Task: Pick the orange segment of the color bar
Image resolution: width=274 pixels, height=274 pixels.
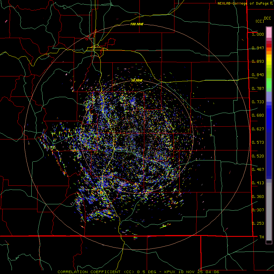Action: pos(269,53)
